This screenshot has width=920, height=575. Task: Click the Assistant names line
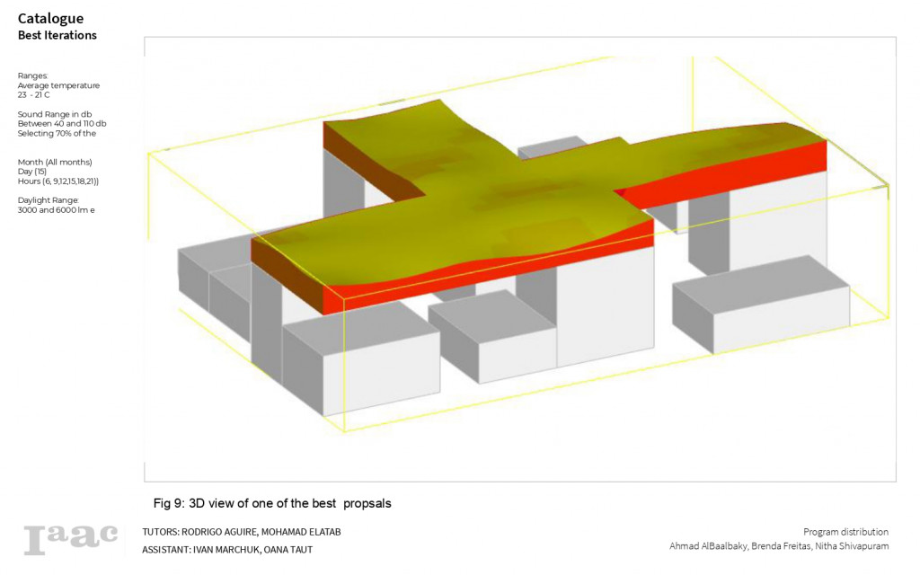coord(227,549)
